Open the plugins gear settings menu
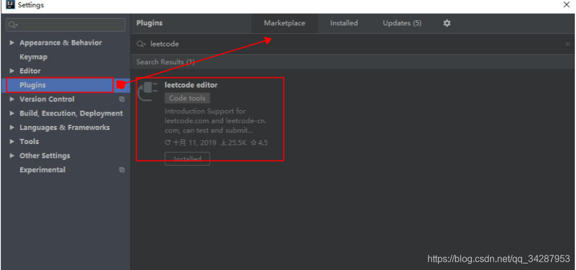This screenshot has height=270, width=576. (447, 23)
